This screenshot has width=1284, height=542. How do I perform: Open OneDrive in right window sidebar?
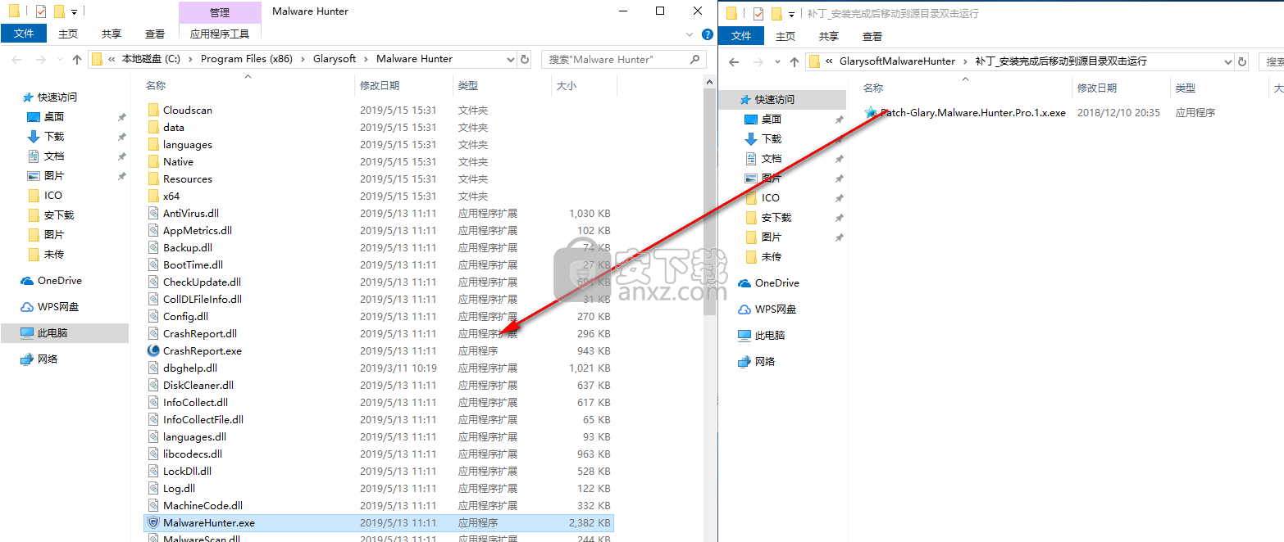coord(769,282)
